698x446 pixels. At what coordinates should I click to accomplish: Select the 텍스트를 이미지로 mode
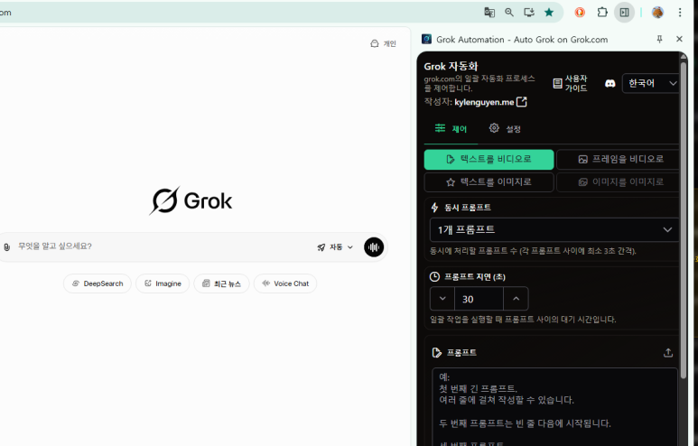tap(489, 182)
